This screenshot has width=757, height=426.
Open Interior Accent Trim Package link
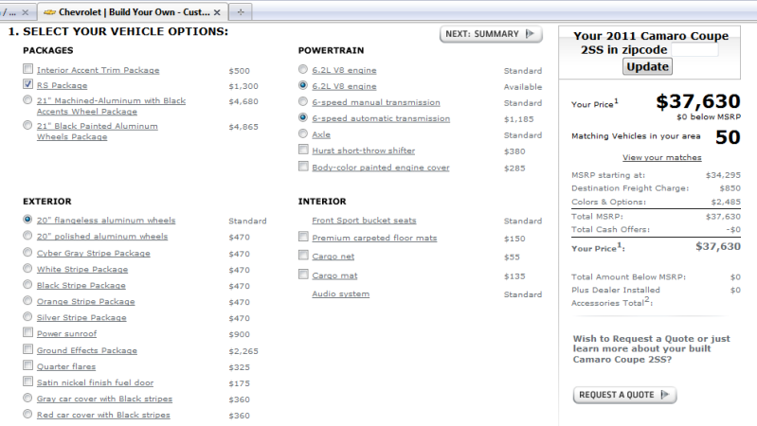(98, 70)
